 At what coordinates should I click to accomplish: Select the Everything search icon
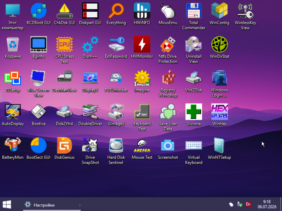[116, 11]
